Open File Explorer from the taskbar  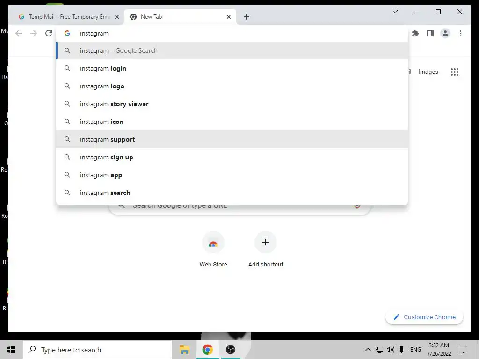click(184, 350)
